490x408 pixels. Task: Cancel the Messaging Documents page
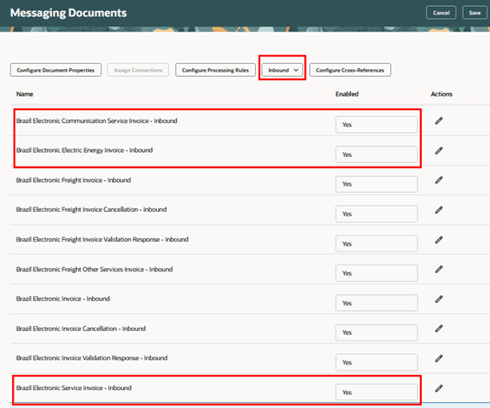(441, 13)
